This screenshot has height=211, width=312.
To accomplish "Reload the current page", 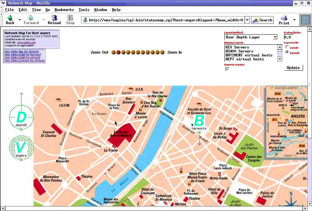I will 54,18.
